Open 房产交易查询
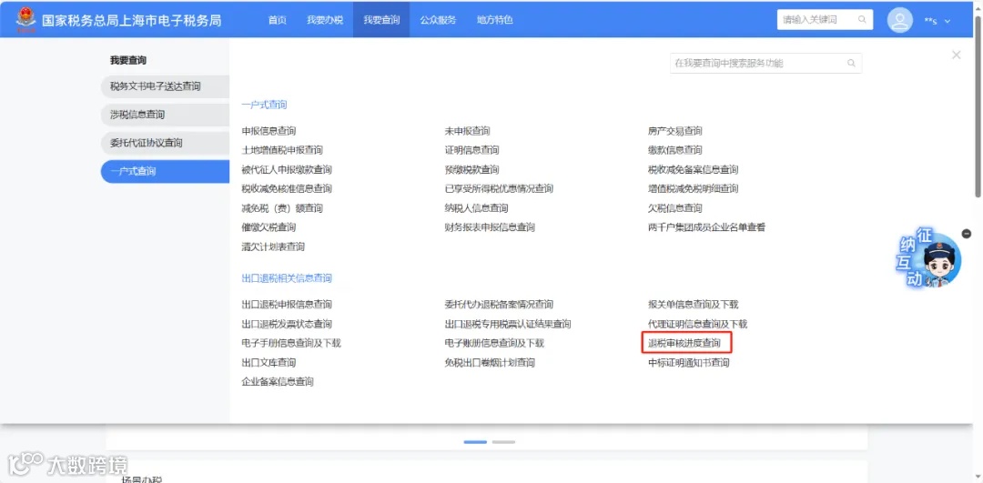983x483 pixels. pyautogui.click(x=675, y=131)
